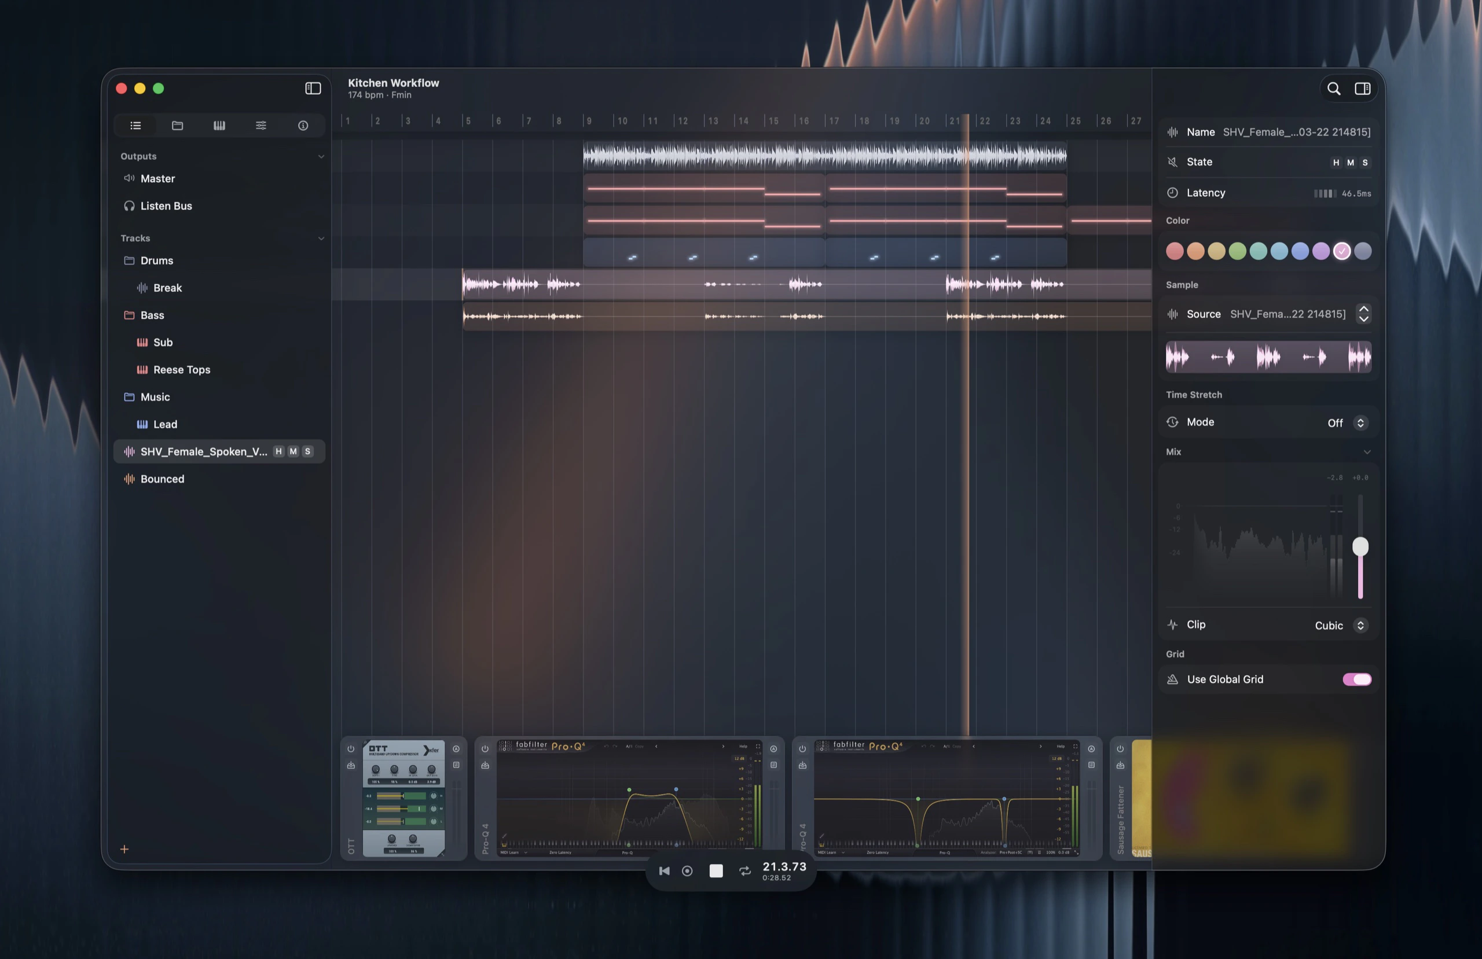Power off the OTT compressor plugin
Viewport: 1482px width, 959px height.
tap(351, 748)
